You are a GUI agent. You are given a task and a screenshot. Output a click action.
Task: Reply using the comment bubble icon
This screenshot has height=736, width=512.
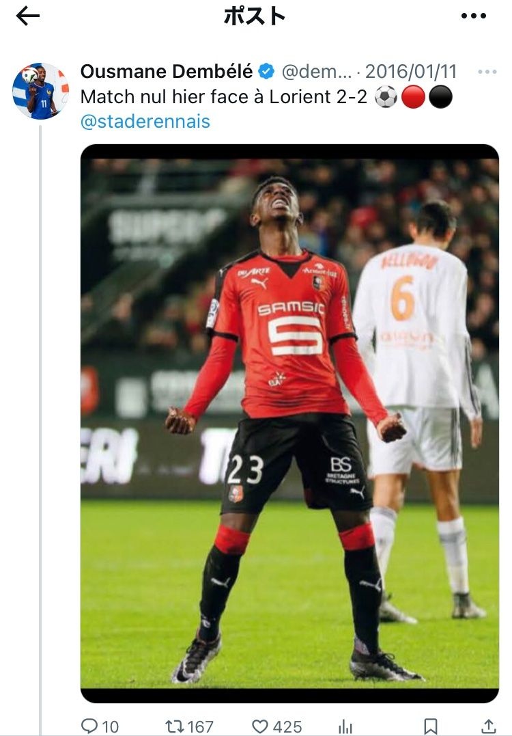point(89,726)
